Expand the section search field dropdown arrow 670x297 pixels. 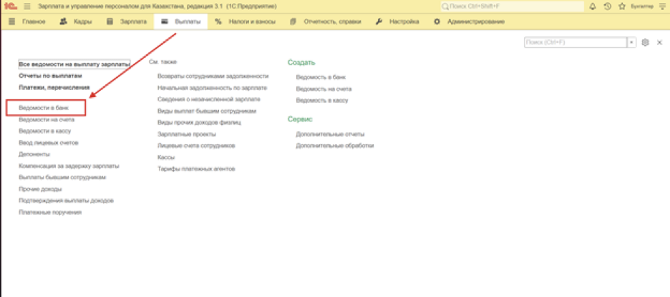pos(631,43)
